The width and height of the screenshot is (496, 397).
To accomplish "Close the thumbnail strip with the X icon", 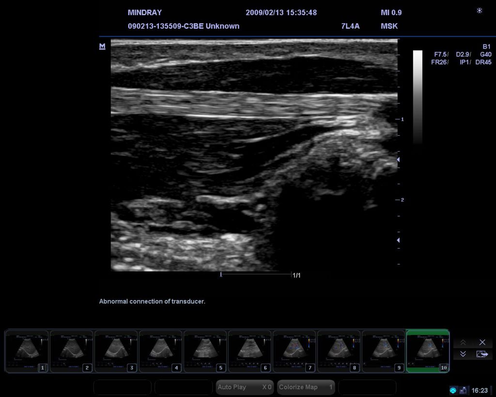I will (x=482, y=342).
